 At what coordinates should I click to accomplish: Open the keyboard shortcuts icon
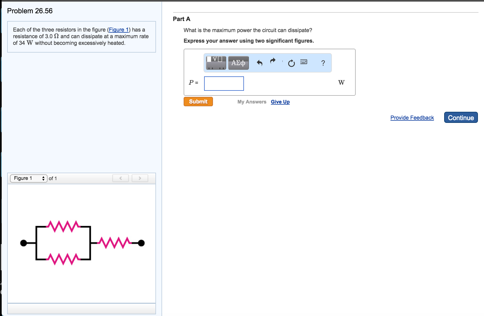303,63
